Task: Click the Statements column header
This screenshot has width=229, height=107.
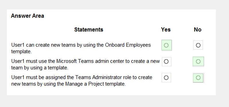Action: (89, 30)
